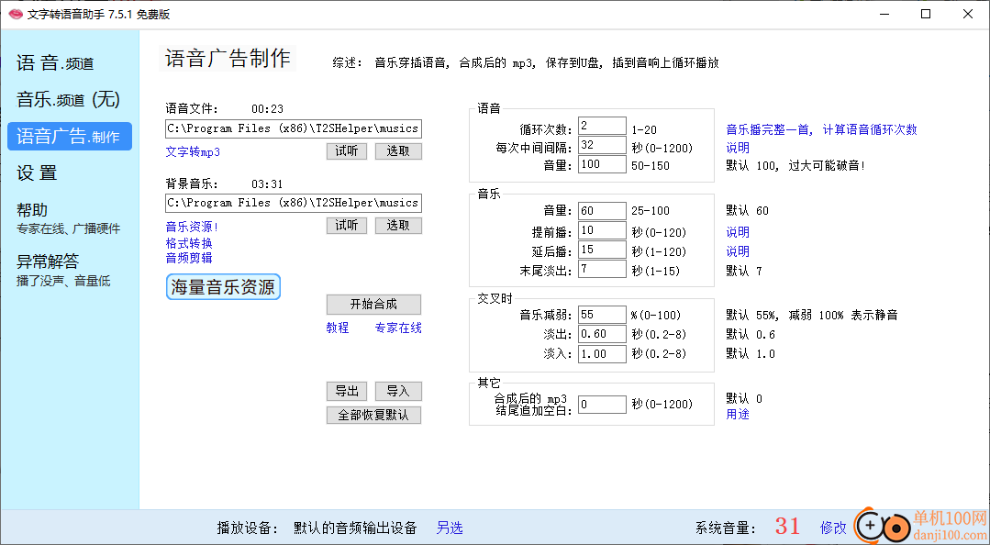The width and height of the screenshot is (990, 545).
Task: Click 选取 for the 背景音乐
Action: [398, 226]
